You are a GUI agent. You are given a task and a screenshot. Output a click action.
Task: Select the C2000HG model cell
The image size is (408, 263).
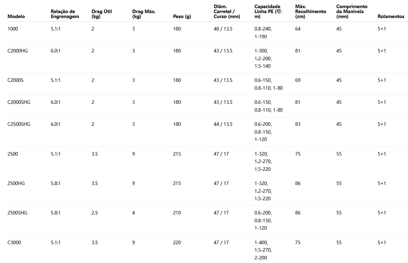[x=17, y=51]
